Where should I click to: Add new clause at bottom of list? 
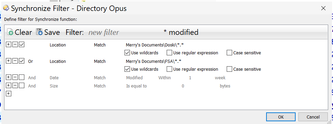[8, 94]
